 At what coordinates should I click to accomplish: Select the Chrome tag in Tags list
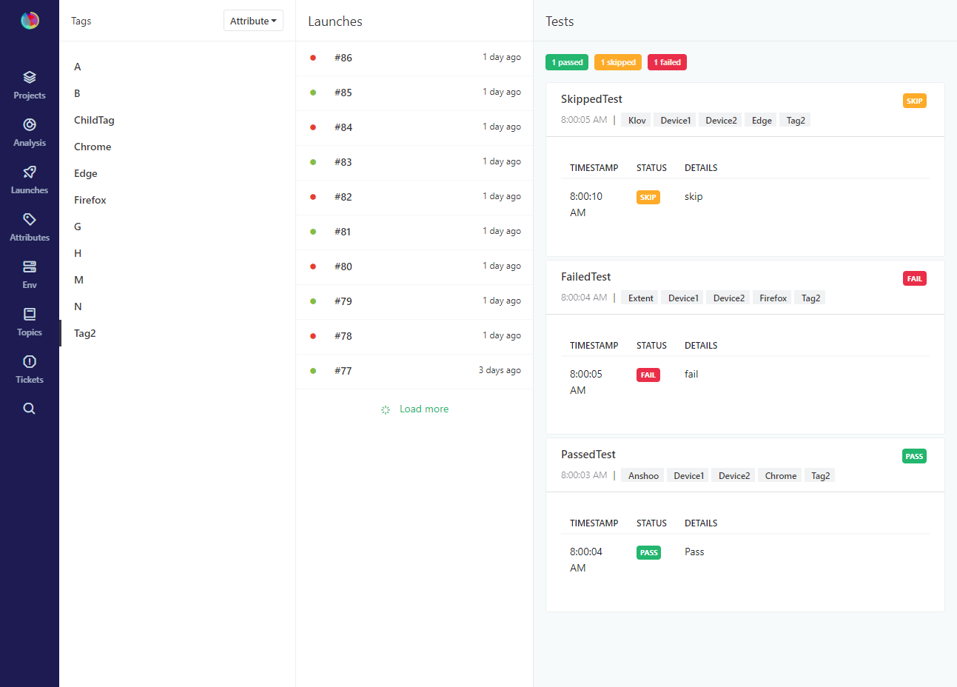tap(178, 147)
